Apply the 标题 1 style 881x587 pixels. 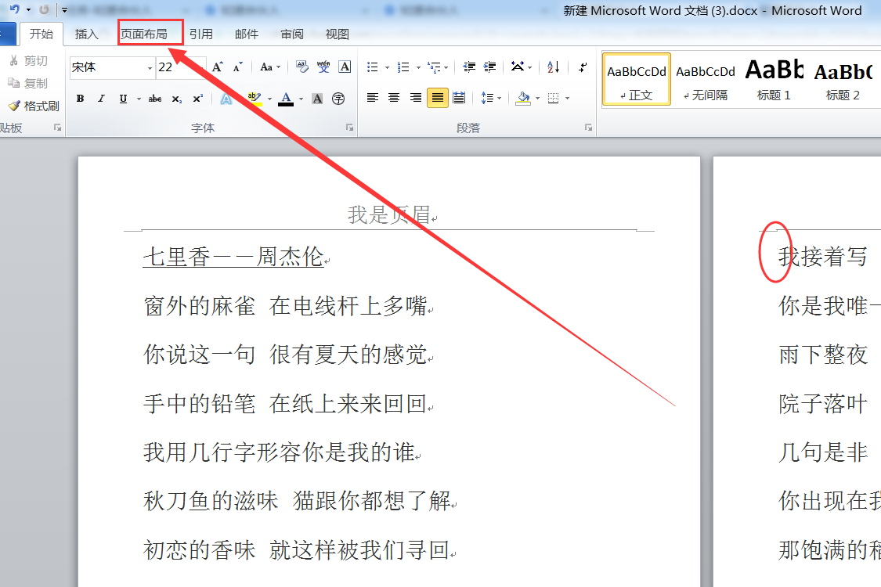[x=774, y=80]
